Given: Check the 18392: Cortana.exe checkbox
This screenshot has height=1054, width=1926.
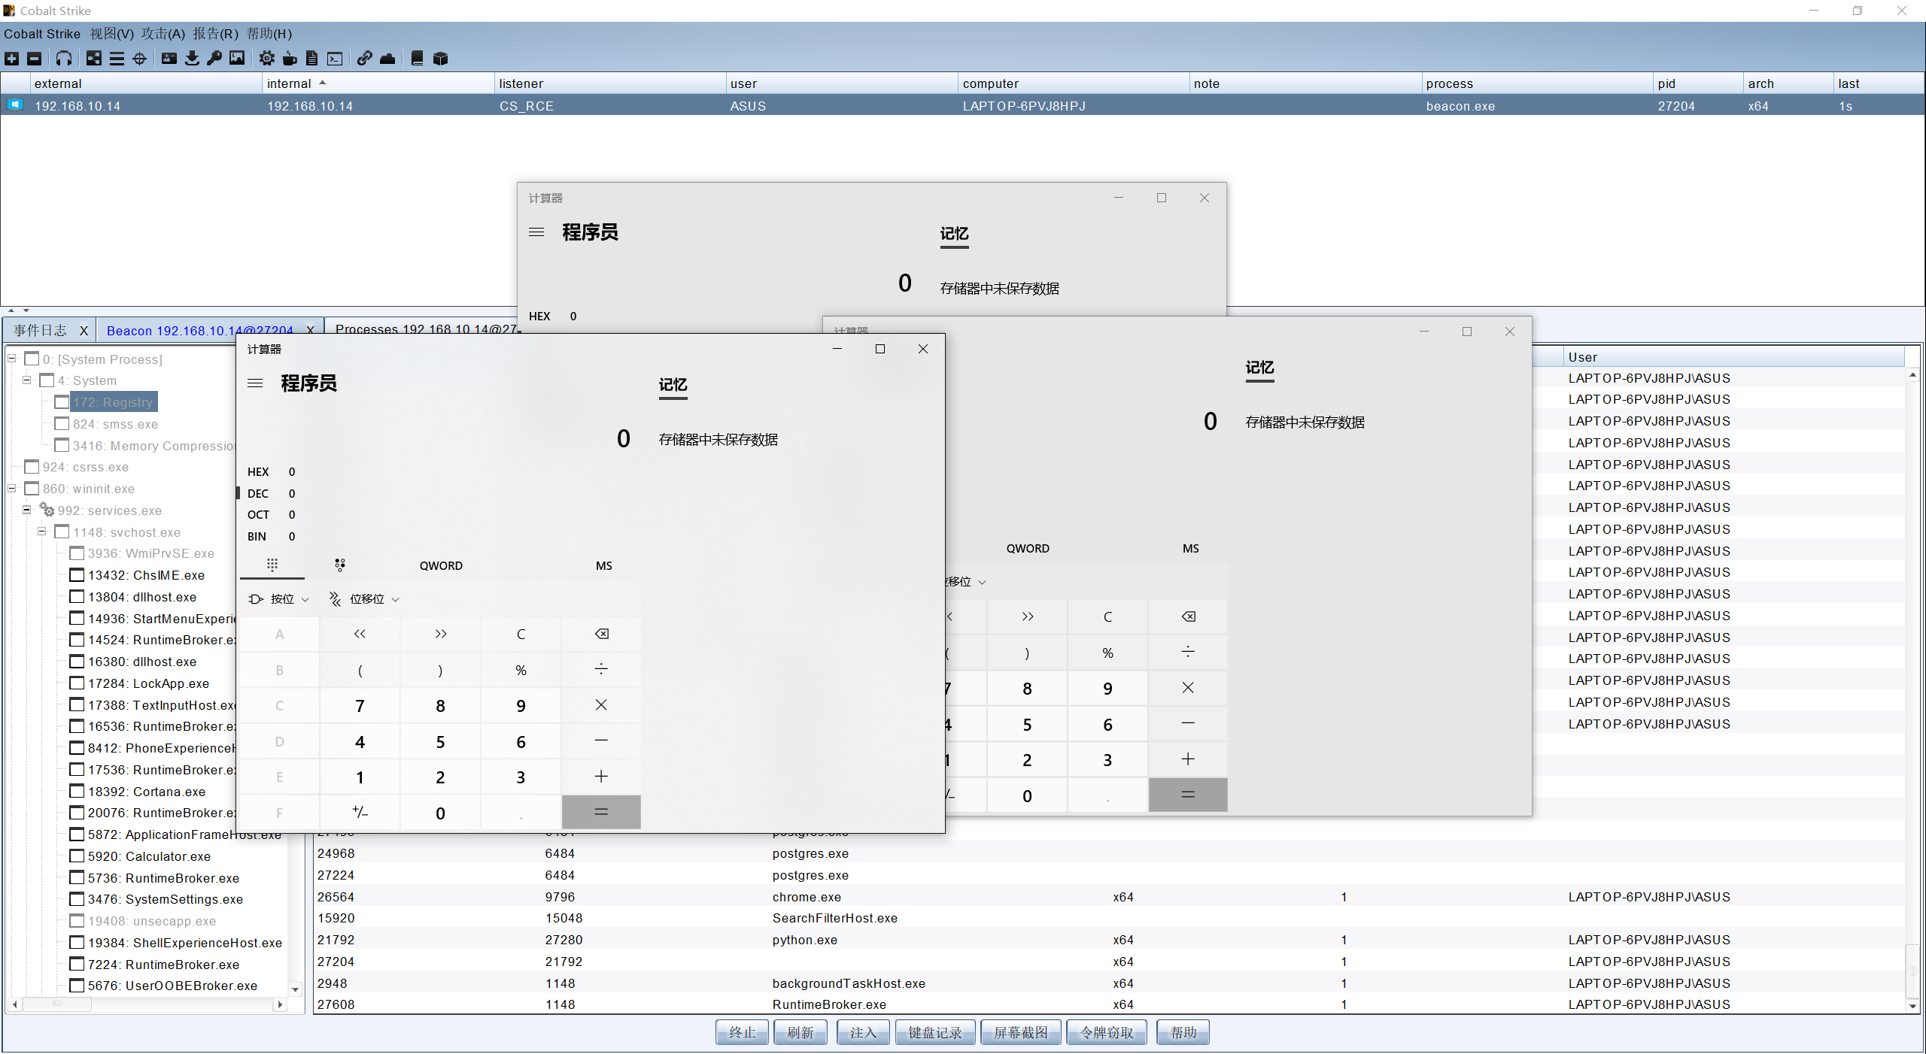Looking at the screenshot, I should [77, 792].
